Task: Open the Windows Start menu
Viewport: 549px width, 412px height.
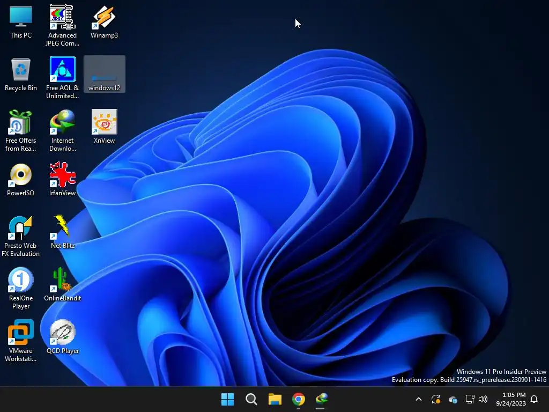Action: (227, 399)
